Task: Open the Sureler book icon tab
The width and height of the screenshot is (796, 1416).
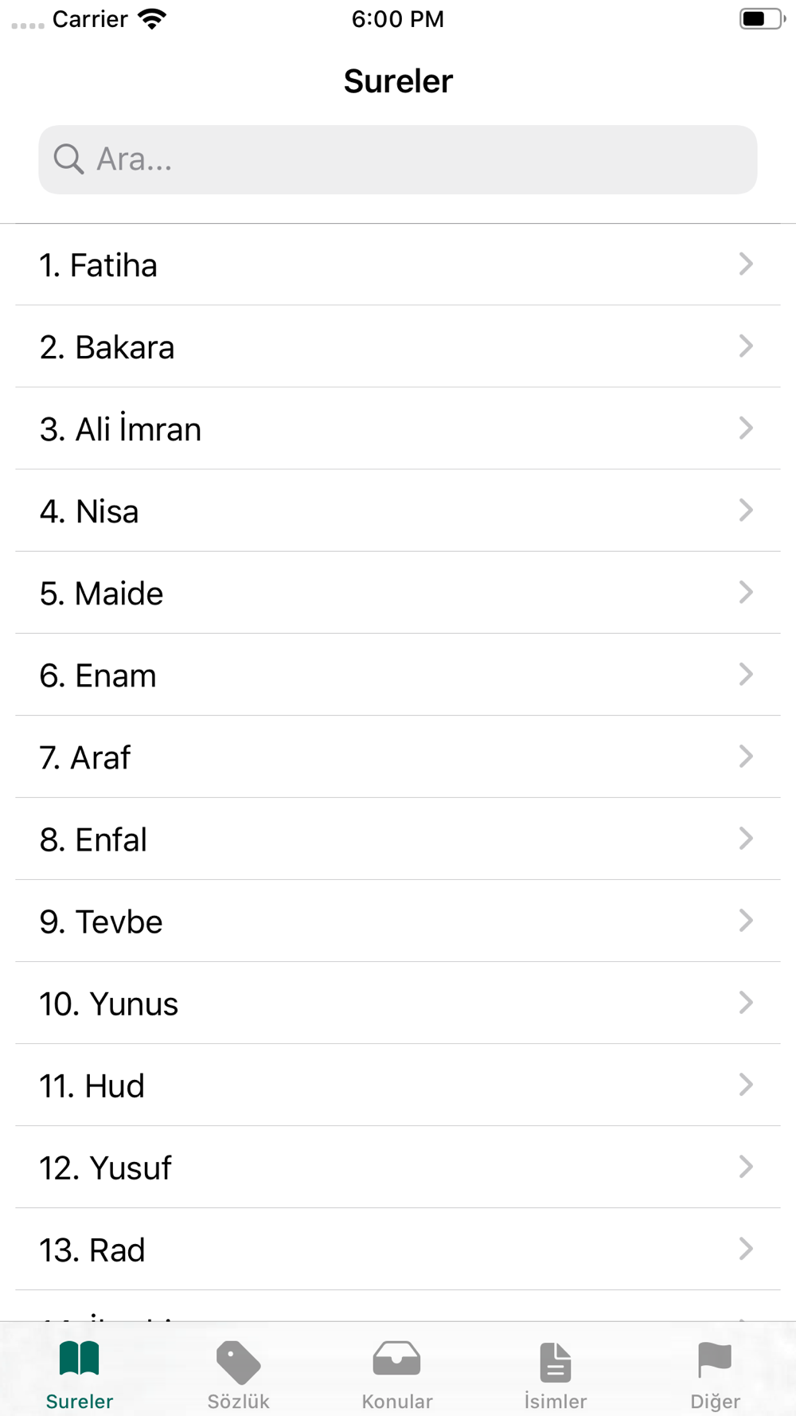Action: point(80,1359)
